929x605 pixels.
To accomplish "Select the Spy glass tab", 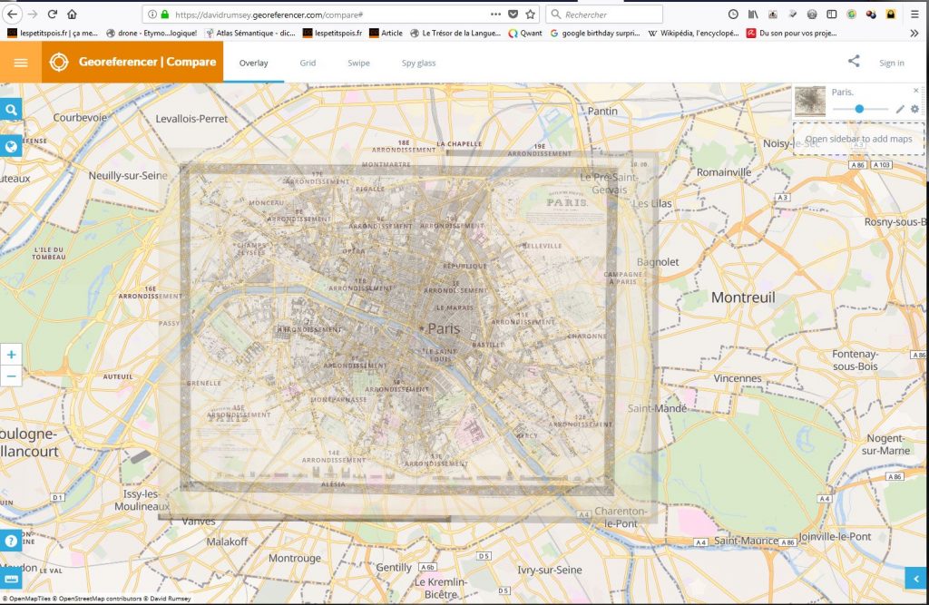I will [x=418, y=63].
